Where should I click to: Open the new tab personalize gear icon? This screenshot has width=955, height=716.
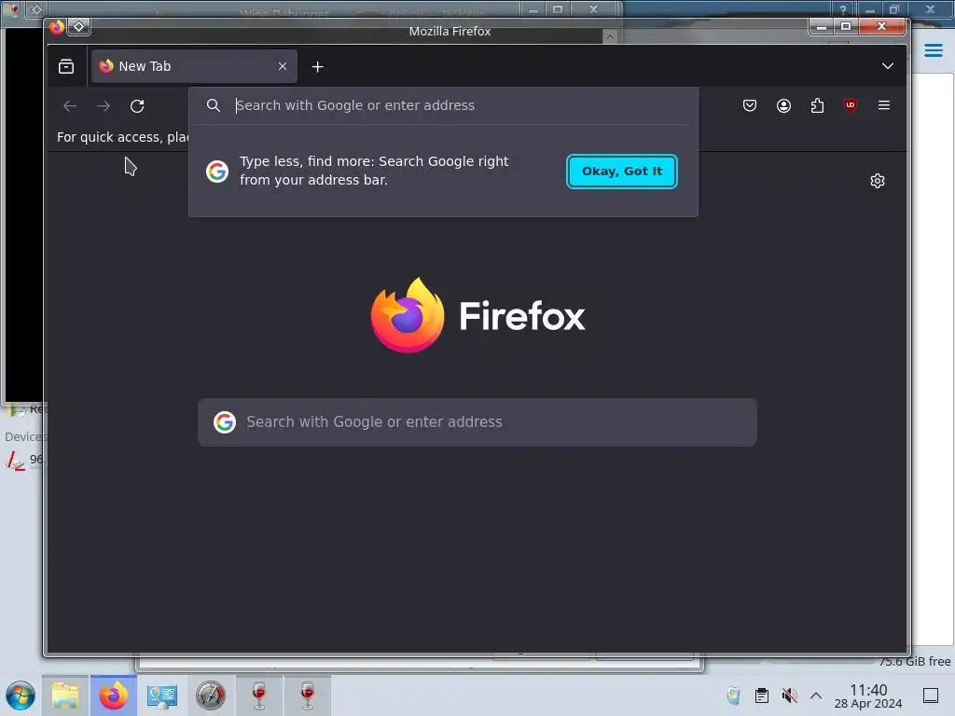click(x=877, y=181)
